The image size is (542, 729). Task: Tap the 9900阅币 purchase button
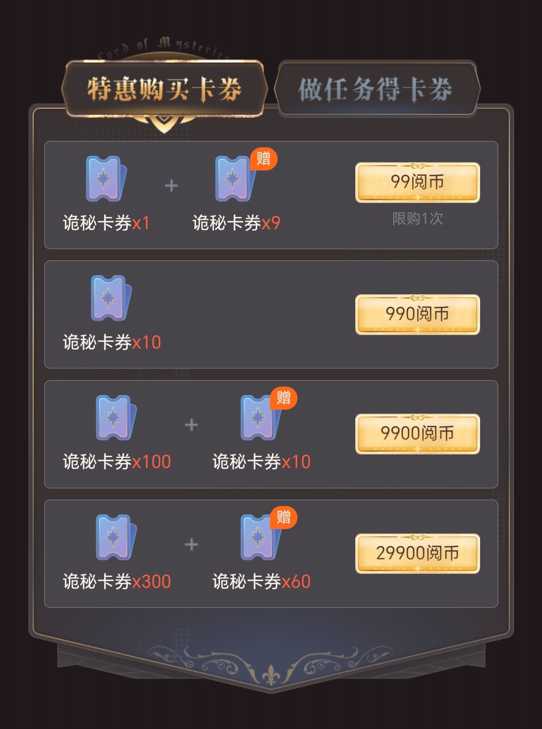pos(417,434)
